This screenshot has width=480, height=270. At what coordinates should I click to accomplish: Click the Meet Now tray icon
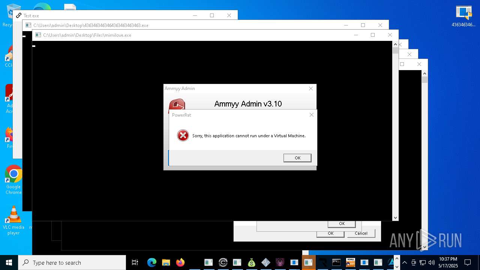click(414, 262)
